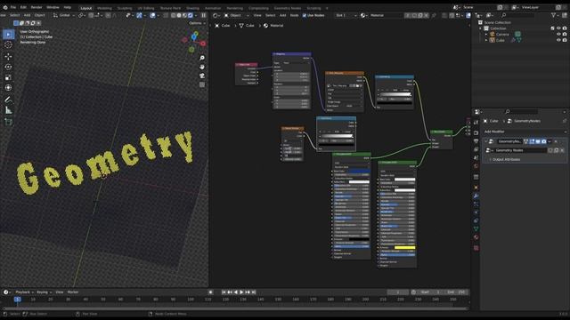Click the perspective/orthographic grid icon
The image size is (570, 320).
[202, 84]
